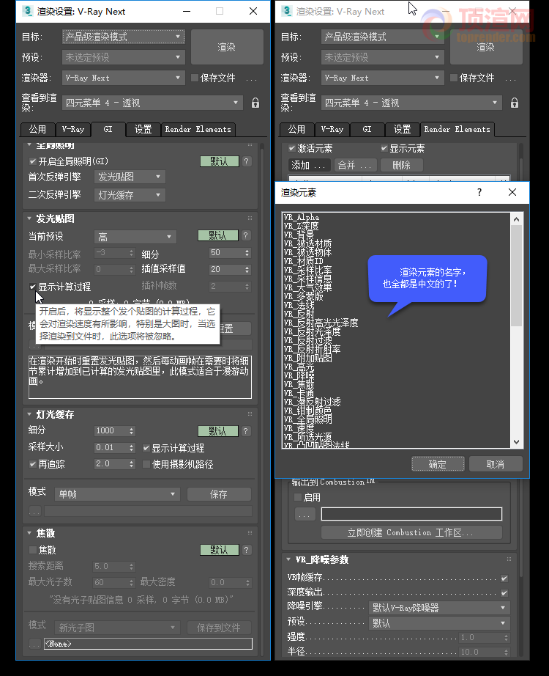This screenshot has height=676, width=549.
Task: Click 灯光缓存 细分 1000 spinner arrows
Action: click(x=132, y=430)
